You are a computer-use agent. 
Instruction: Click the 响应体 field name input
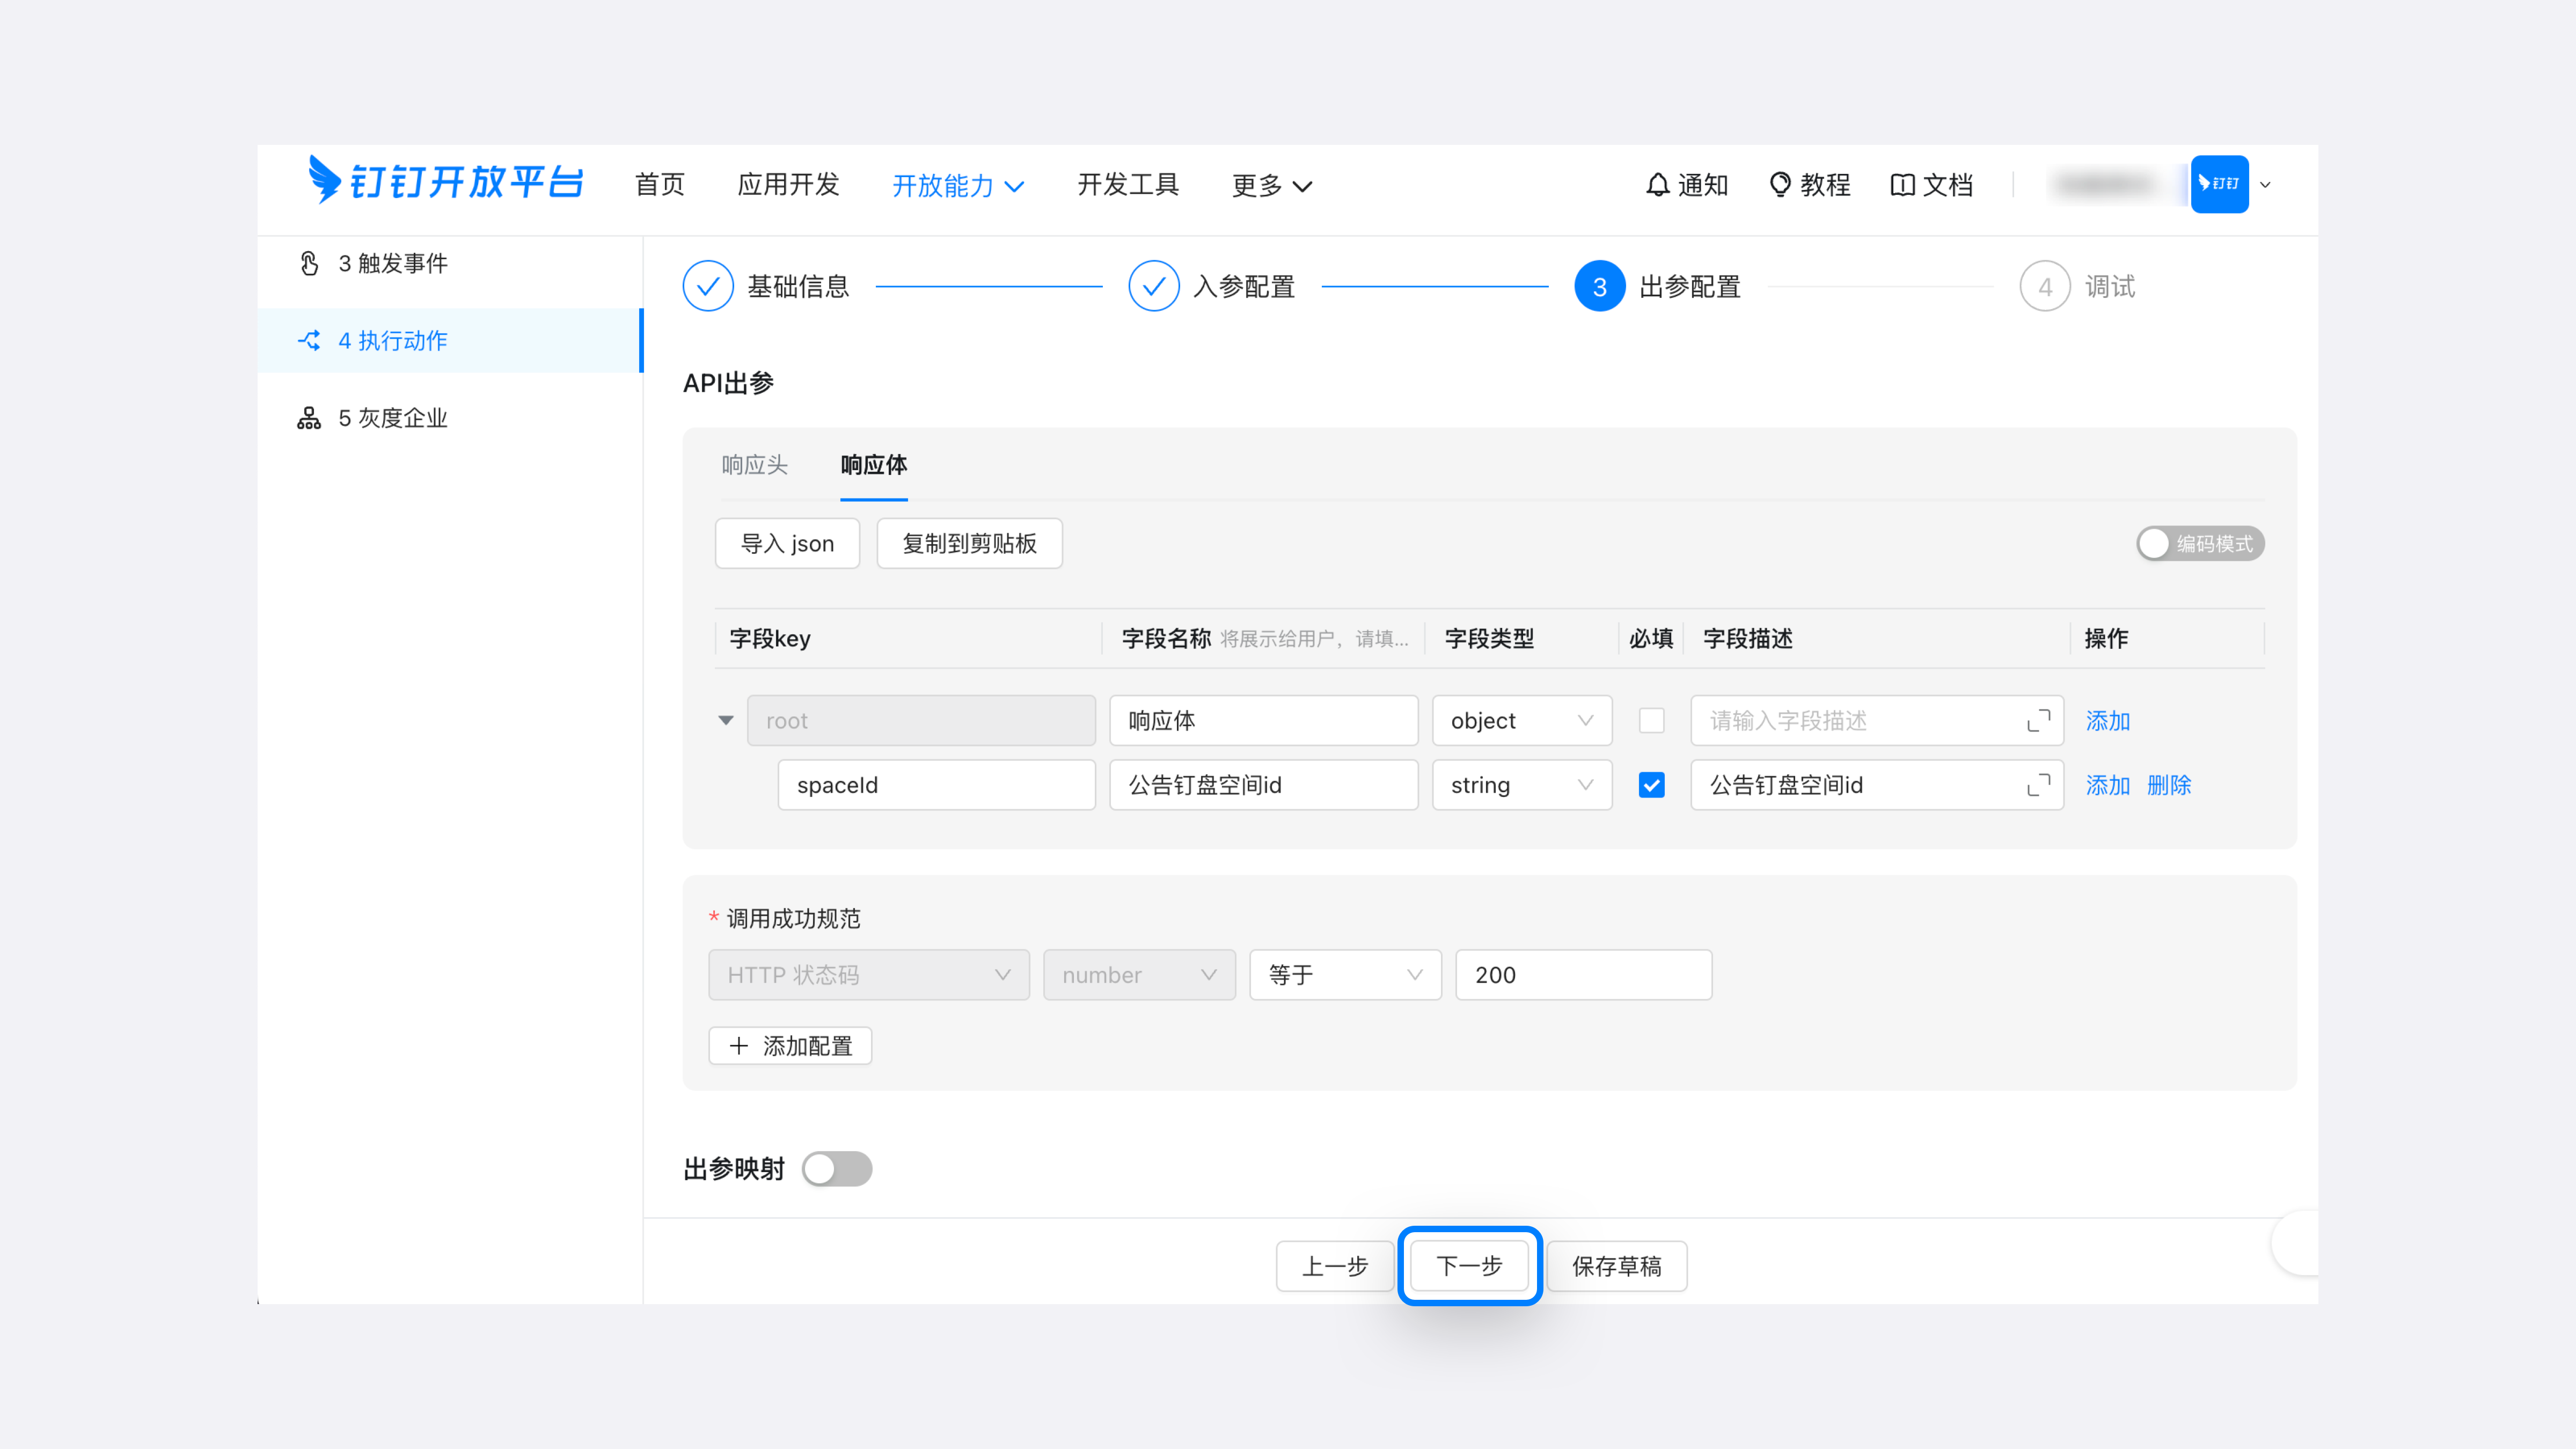coord(1263,720)
